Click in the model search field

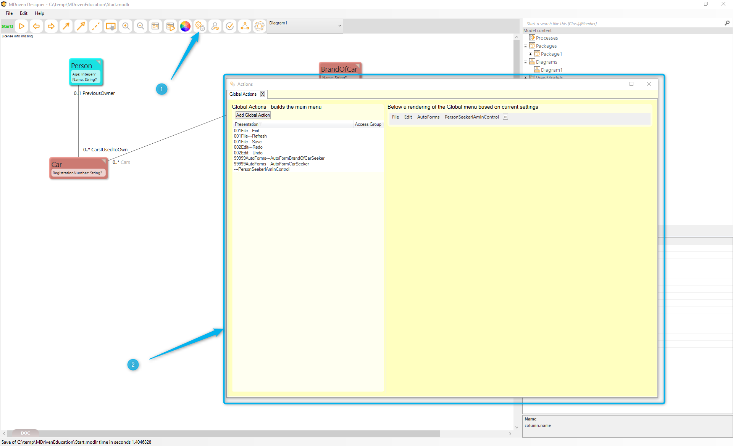pos(622,24)
